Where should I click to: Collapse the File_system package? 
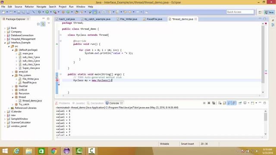(13, 75)
